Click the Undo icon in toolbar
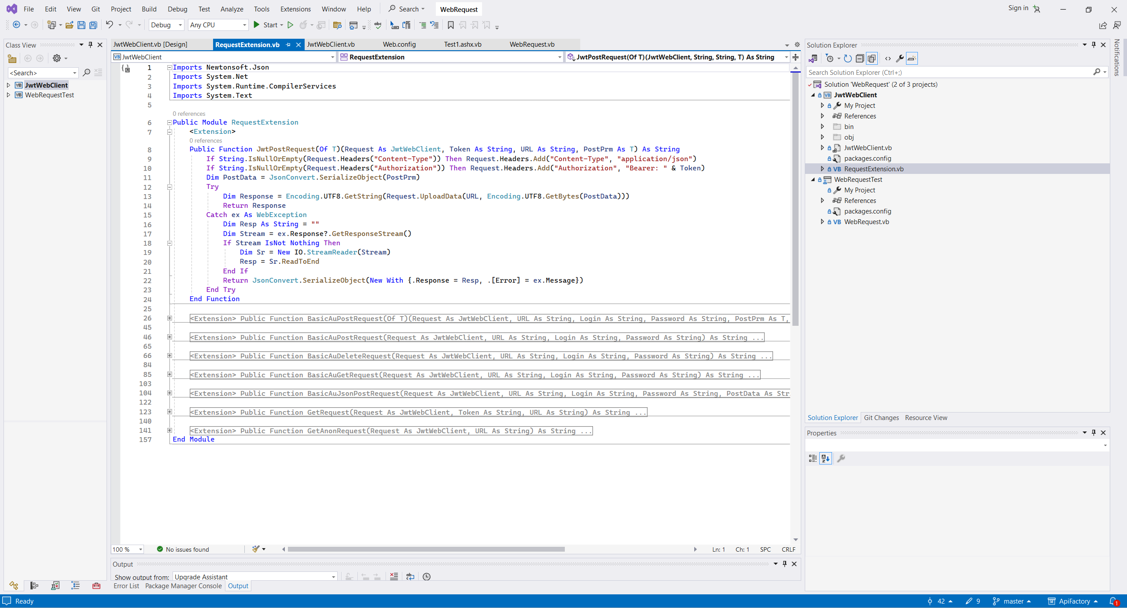 tap(109, 25)
